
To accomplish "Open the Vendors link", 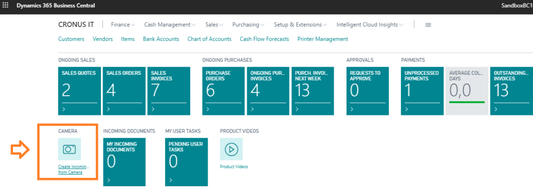I will (103, 39).
